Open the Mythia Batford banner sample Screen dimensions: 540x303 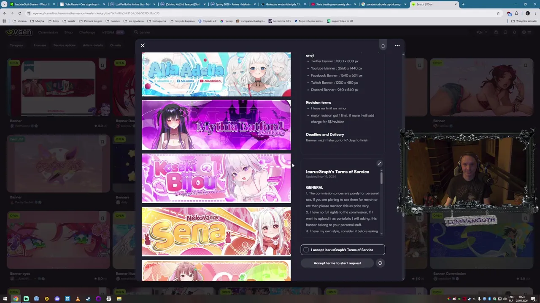(x=216, y=125)
